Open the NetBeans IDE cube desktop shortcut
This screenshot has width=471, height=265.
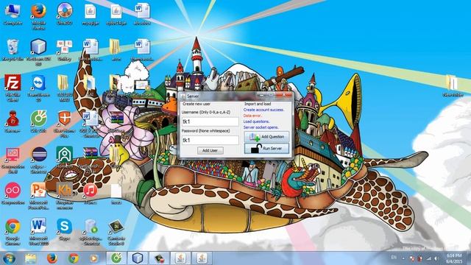tap(38, 52)
